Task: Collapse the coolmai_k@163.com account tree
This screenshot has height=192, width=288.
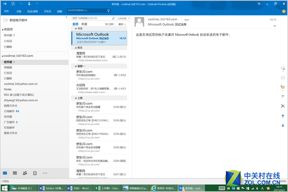Action: point(3,56)
